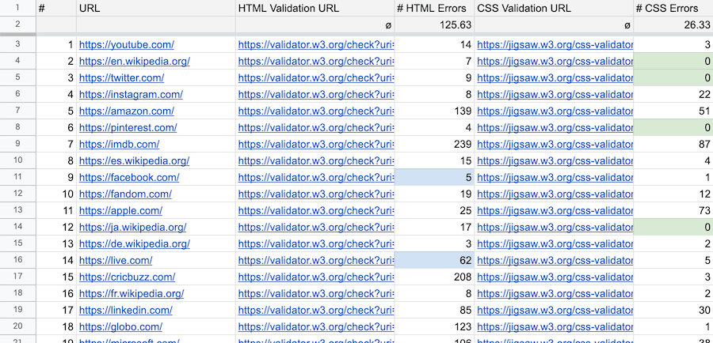Click the green CSS errors cell for en.wikipedia.org
This screenshot has height=343, width=713.
pyautogui.click(x=673, y=62)
